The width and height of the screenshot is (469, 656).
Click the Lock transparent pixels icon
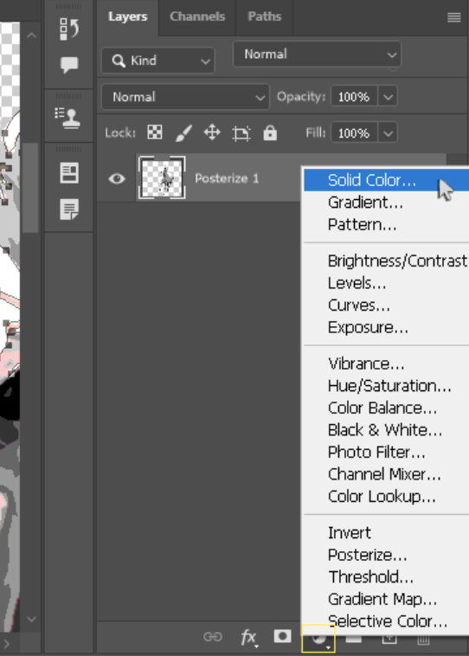pos(155,132)
